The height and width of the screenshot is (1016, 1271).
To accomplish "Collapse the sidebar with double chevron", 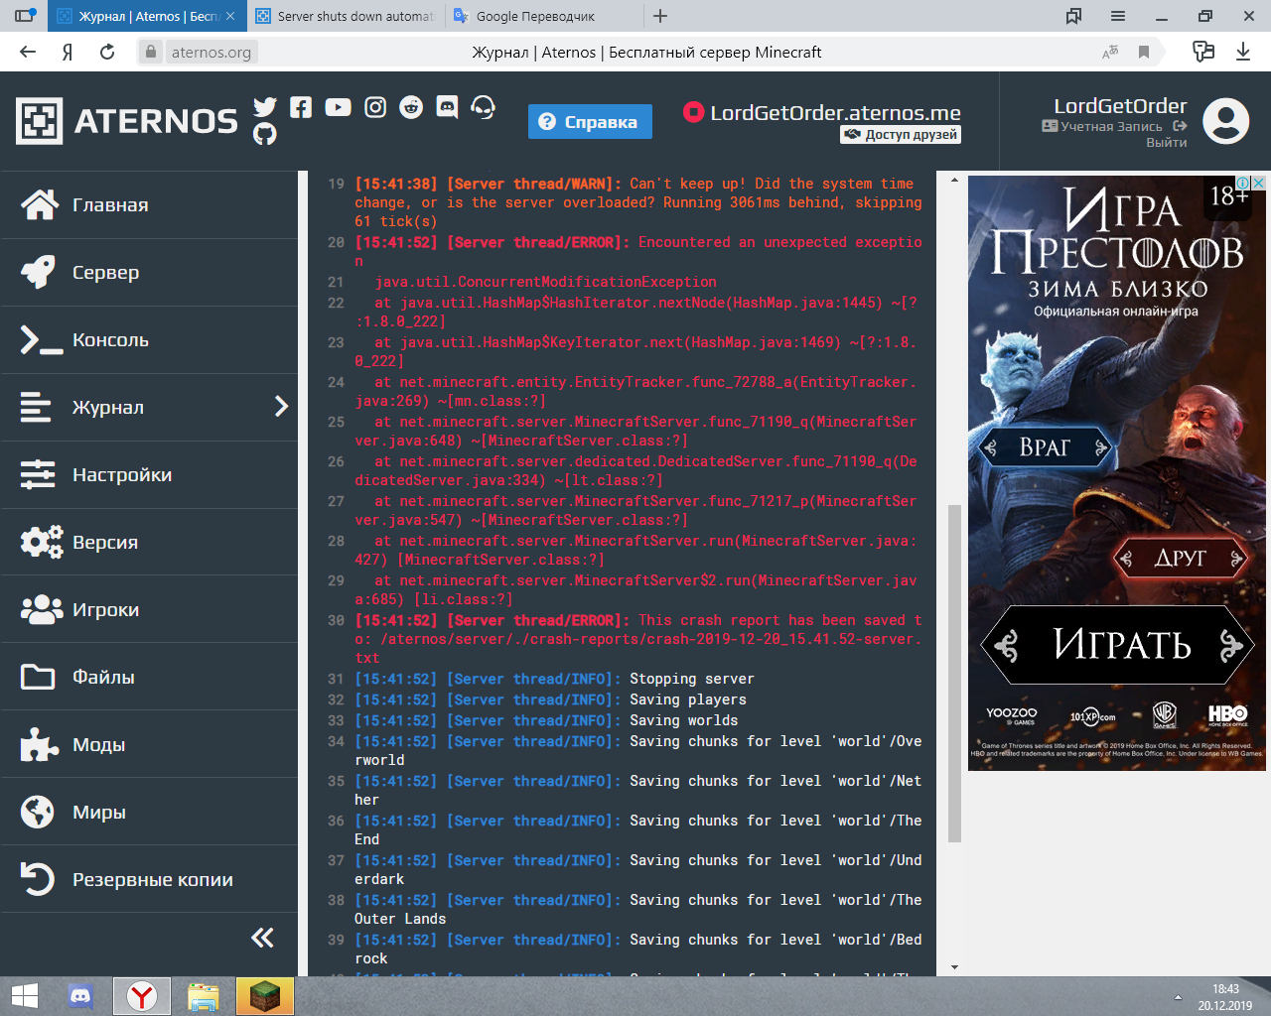I will [x=262, y=938].
